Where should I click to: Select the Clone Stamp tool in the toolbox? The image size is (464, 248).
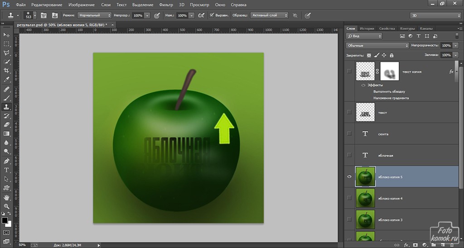(6, 107)
